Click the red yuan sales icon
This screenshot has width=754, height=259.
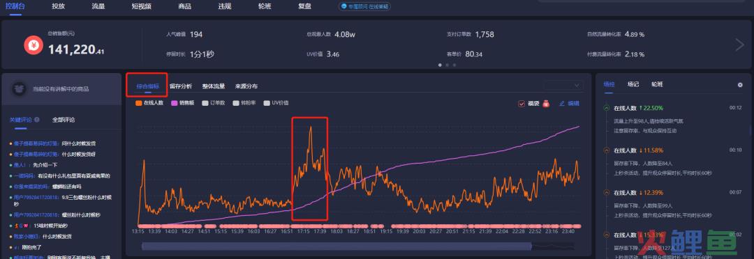[x=34, y=45]
